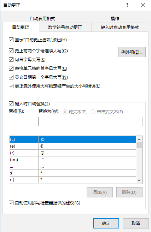Click into the 替换 input field
This screenshot has height=232, width=151.
pos(24,121)
